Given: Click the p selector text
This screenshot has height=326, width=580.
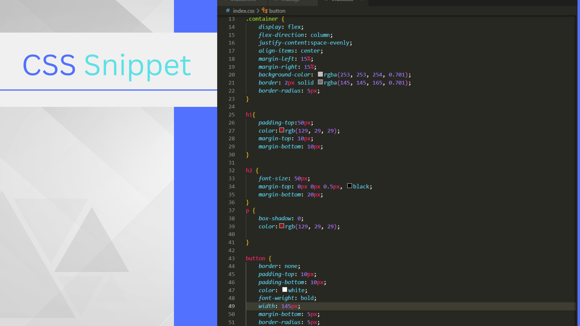Looking at the screenshot, I should (x=247, y=211).
